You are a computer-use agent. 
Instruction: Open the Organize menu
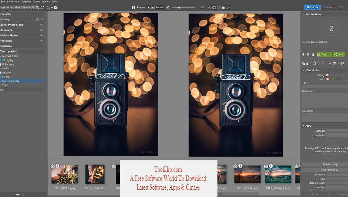coord(26,2)
